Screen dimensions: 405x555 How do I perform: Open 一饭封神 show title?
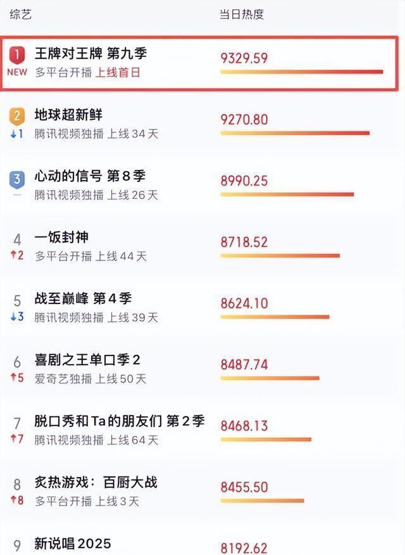(61, 238)
